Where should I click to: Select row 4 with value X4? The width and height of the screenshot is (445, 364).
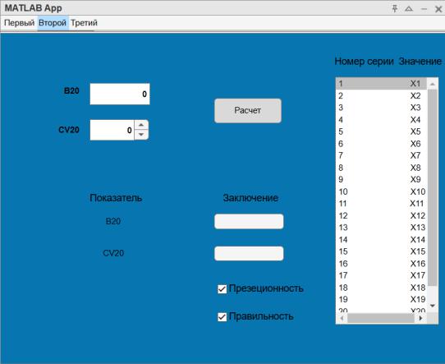[x=382, y=120]
